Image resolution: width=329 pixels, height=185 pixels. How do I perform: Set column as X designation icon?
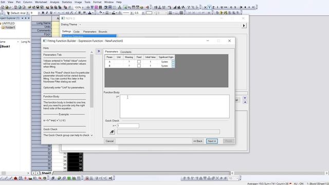205,7
